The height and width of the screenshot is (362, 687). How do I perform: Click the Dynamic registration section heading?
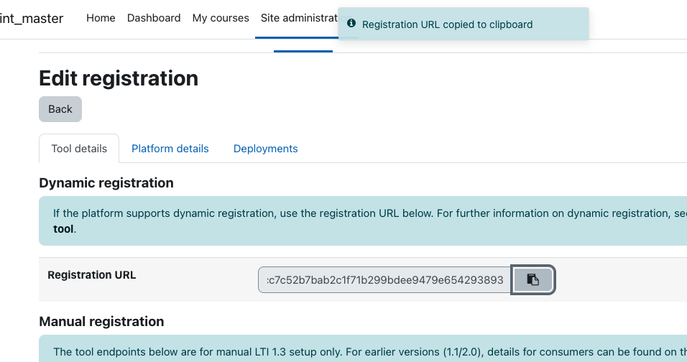pos(106,183)
